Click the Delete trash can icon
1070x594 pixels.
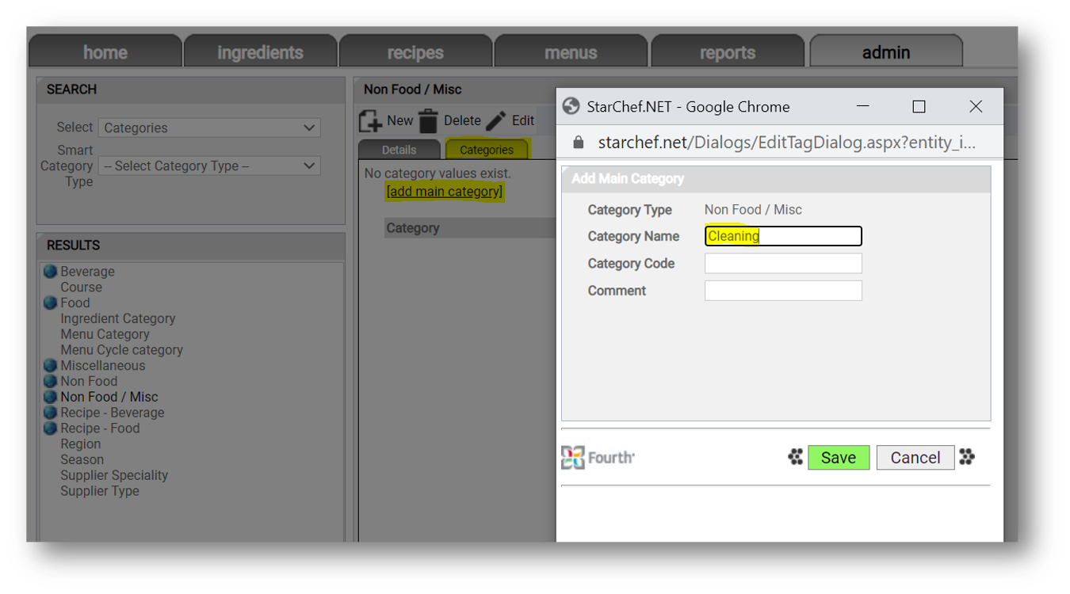click(x=428, y=121)
